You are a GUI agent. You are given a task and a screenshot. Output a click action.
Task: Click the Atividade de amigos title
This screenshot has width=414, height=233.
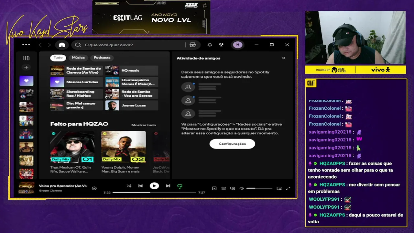pos(198,58)
